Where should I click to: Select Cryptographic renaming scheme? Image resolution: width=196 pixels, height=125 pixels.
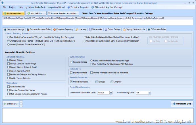click(x=9, y=41)
